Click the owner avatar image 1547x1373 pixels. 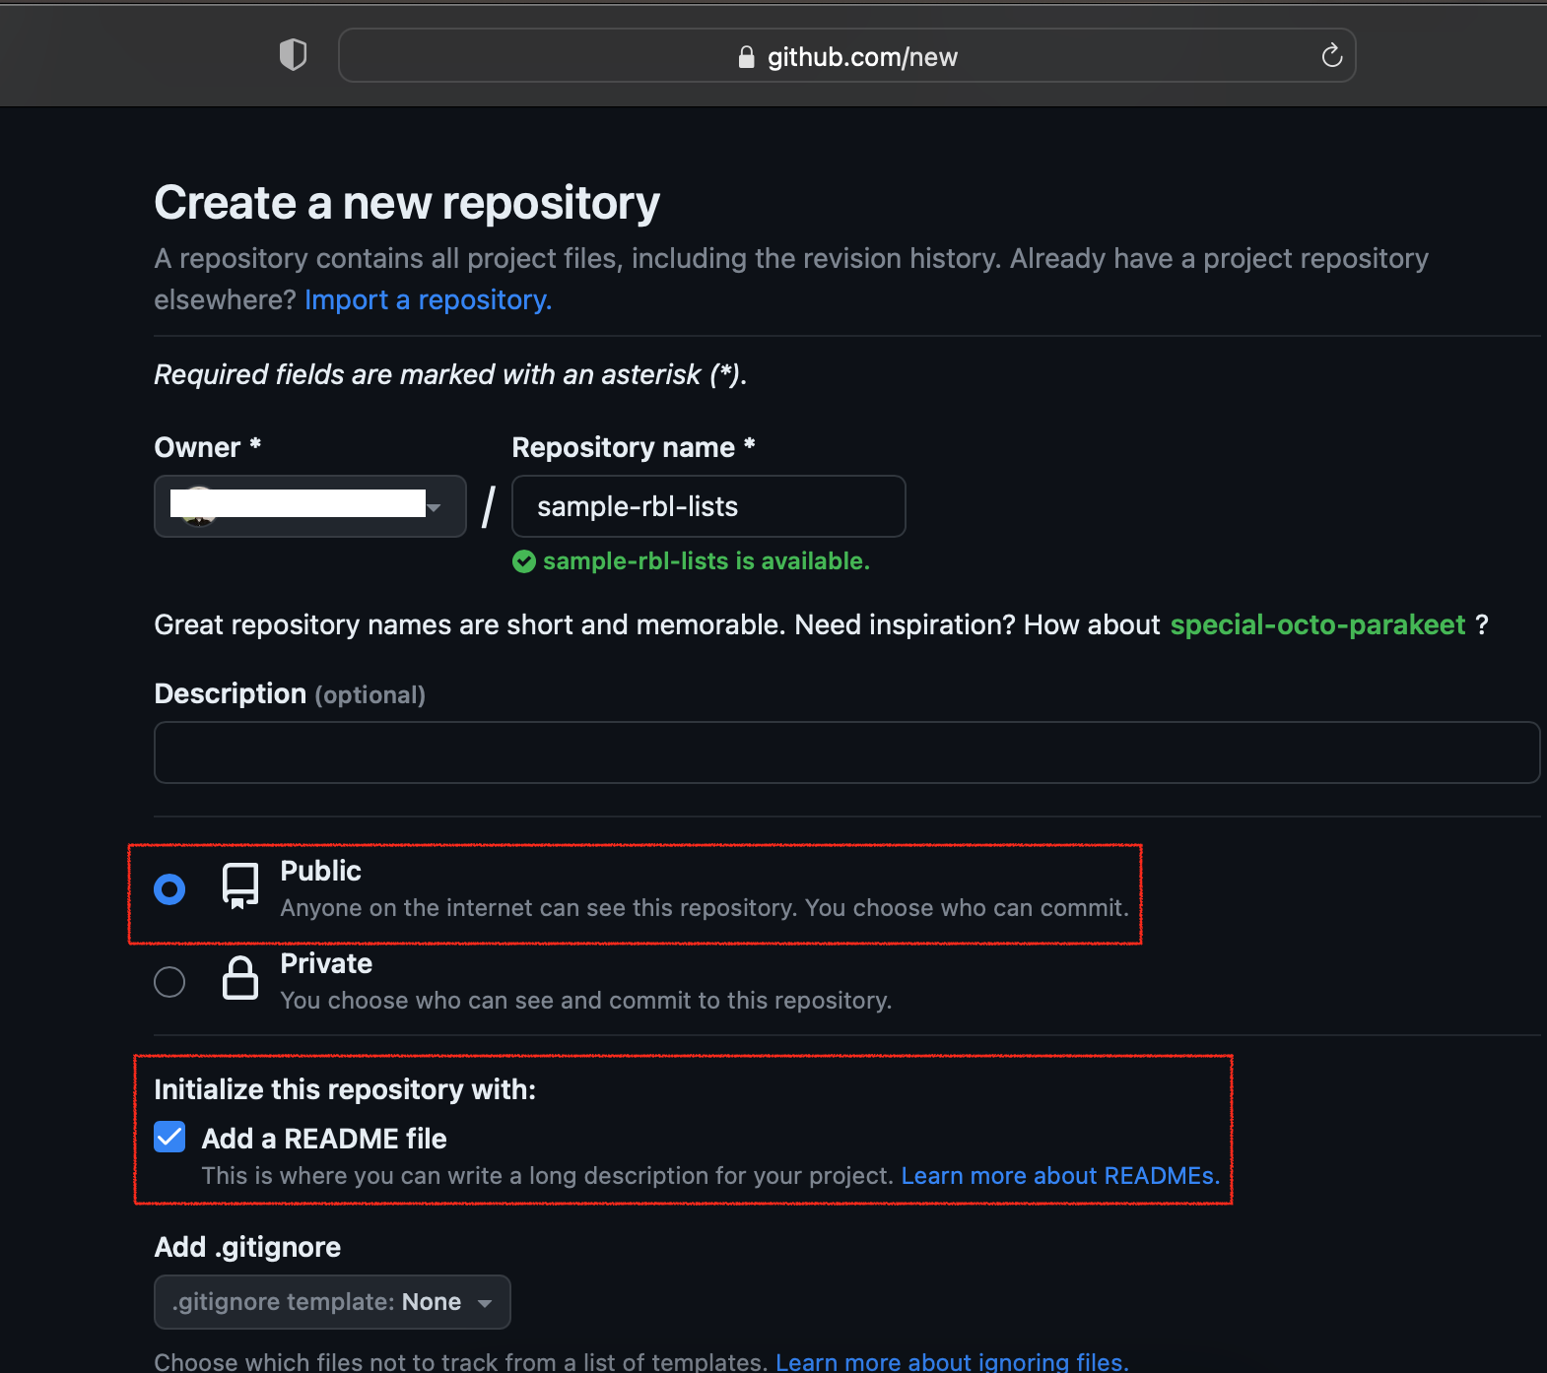click(x=198, y=507)
